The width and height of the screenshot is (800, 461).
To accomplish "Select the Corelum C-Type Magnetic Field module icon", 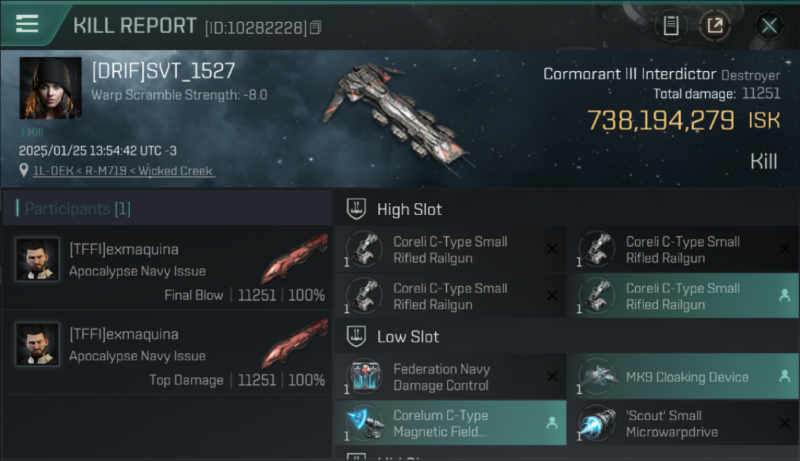I will [364, 423].
